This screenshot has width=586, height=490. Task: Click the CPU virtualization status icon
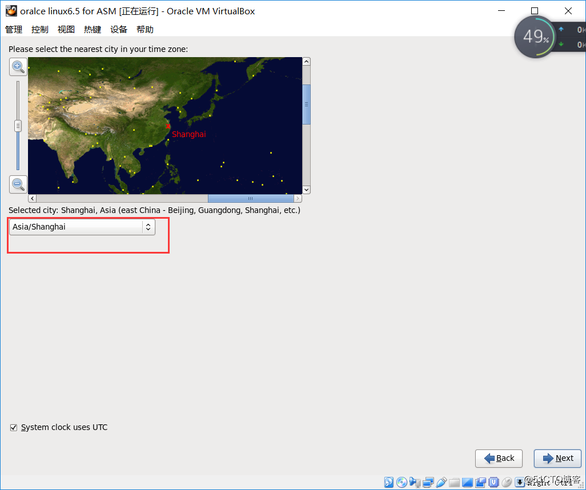pos(493,482)
